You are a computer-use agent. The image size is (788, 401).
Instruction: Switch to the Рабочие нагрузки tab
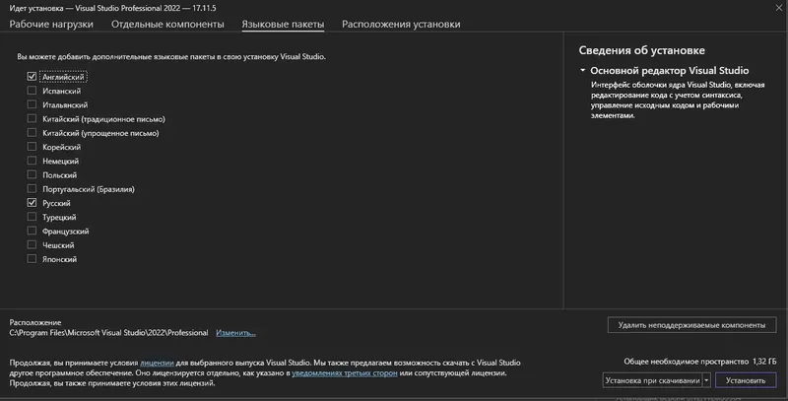tap(51, 24)
